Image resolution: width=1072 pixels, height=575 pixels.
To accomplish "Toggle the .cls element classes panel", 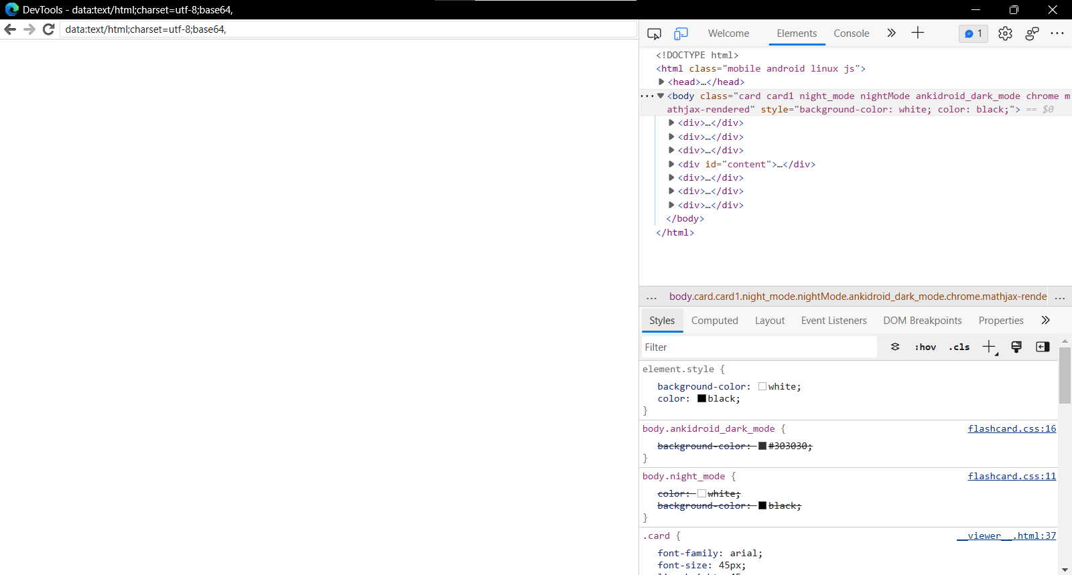I will click(x=959, y=347).
